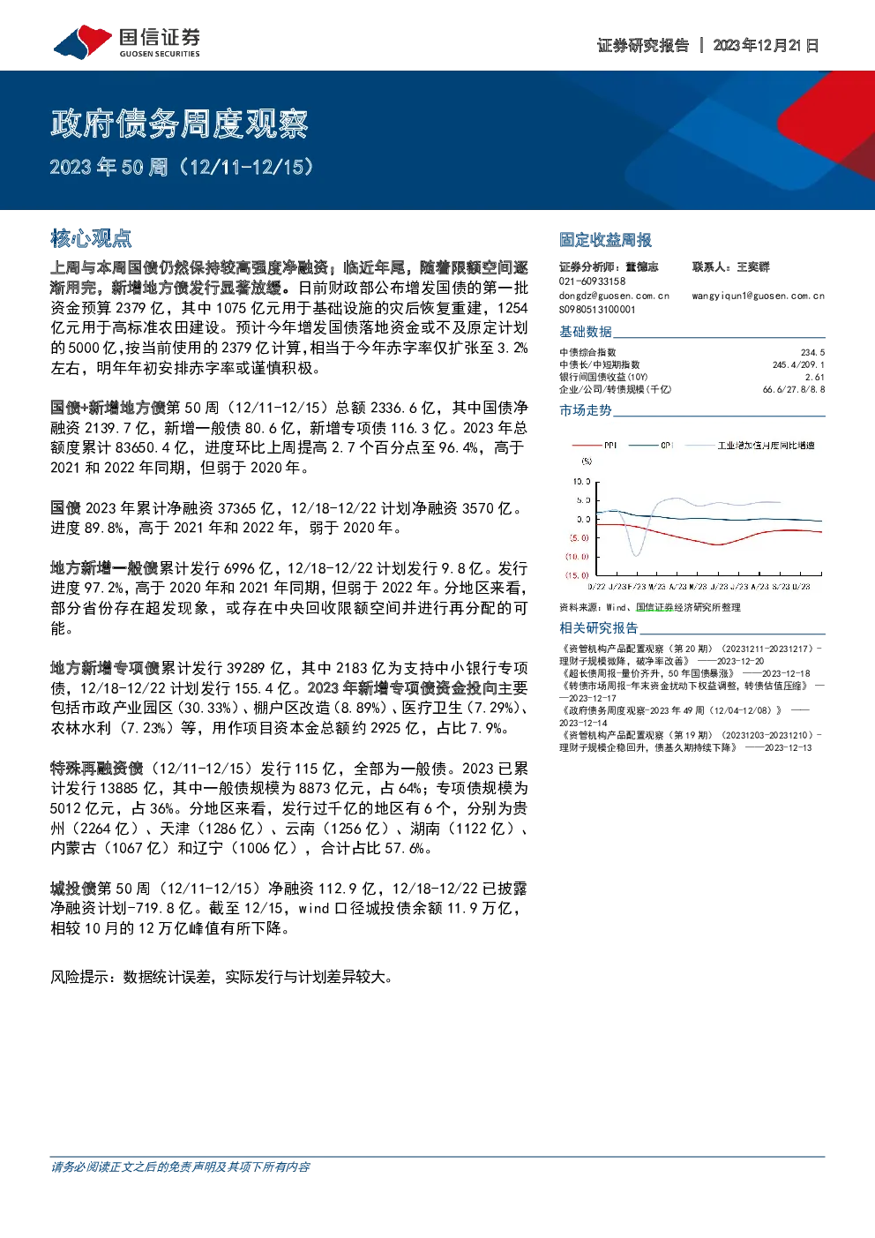Click the Guosen Securities logo

coord(127,41)
